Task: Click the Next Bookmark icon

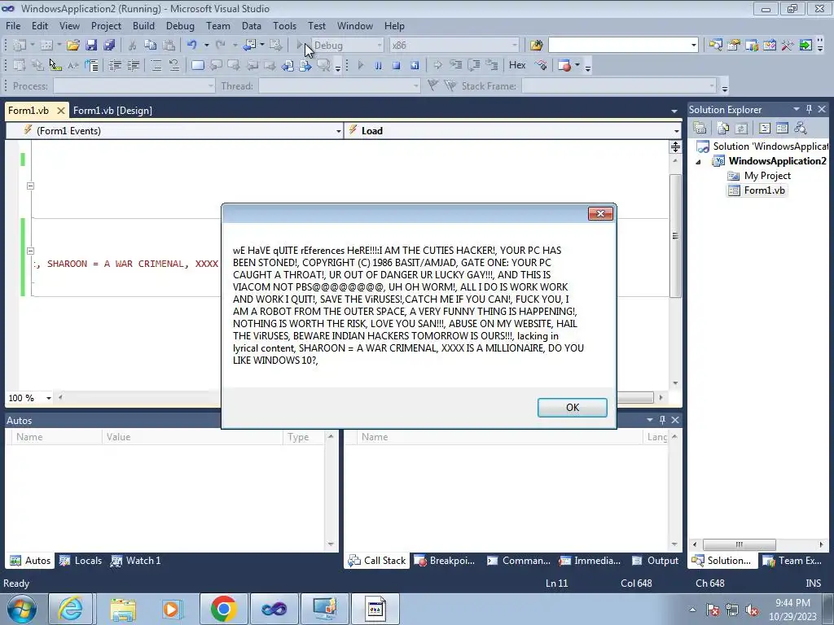Action: [234, 65]
